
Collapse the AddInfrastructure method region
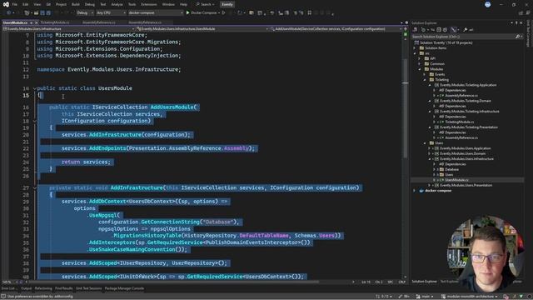coord(35,187)
